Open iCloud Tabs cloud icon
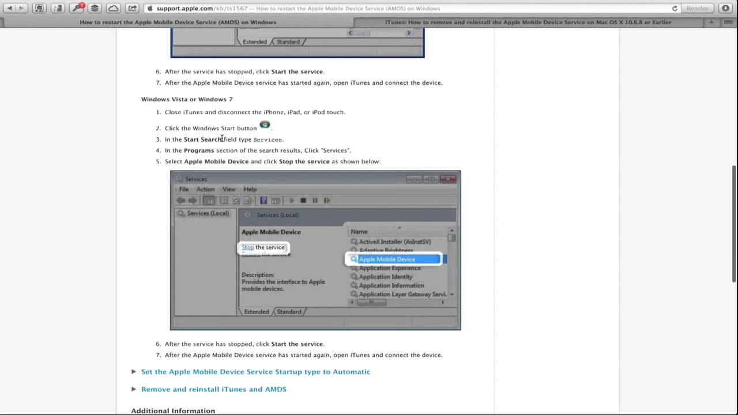738x415 pixels. 114,8
